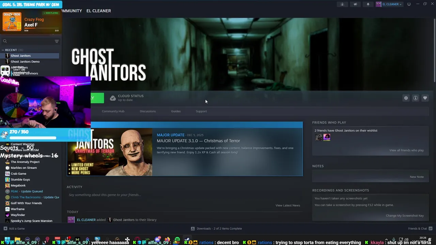Open the Friends & Chat panel

(x=420, y=229)
